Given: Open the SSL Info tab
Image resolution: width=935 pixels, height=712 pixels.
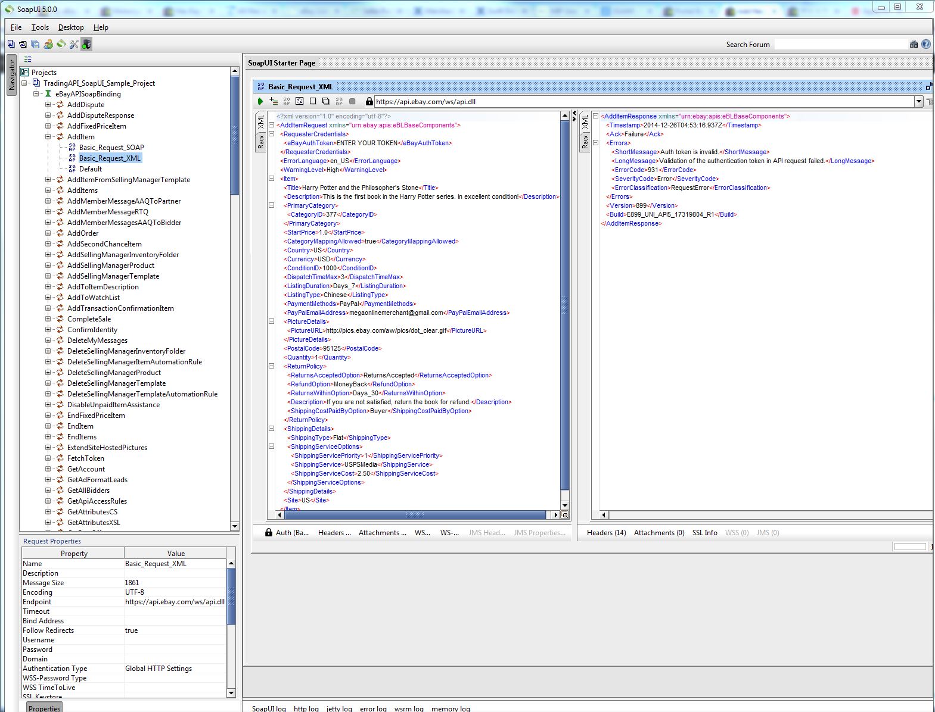Looking at the screenshot, I should pos(704,533).
